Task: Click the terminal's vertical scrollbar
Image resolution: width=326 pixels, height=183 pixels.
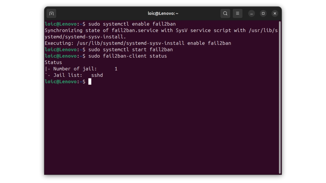Action: (280, 97)
